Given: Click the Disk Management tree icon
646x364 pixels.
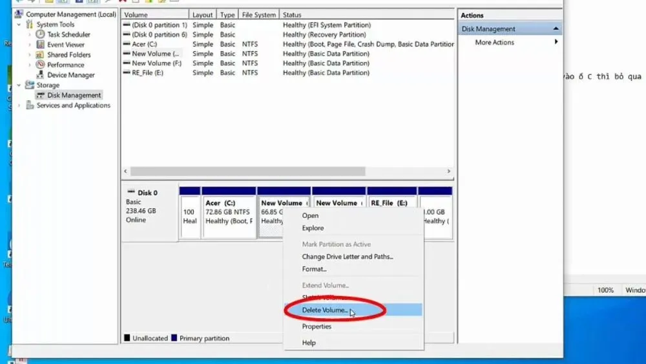Looking at the screenshot, I should [41, 95].
